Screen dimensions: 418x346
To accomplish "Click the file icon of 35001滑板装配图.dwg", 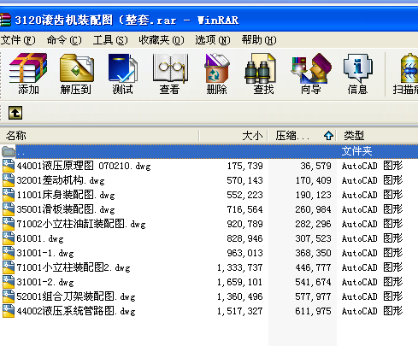I will coord(9,209).
